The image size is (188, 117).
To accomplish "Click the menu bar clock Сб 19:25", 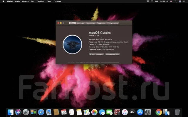I will tap(164, 1).
